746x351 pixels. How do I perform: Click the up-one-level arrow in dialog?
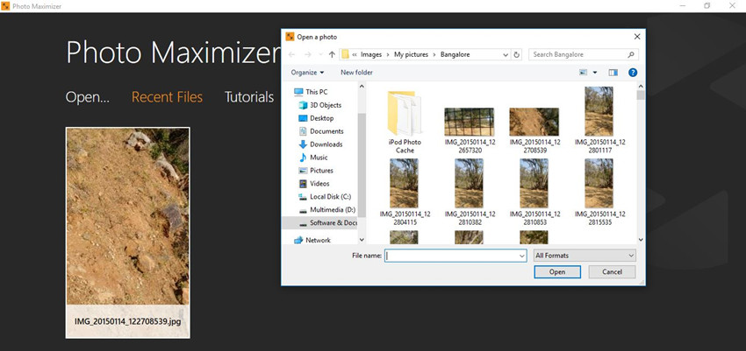pyautogui.click(x=331, y=54)
